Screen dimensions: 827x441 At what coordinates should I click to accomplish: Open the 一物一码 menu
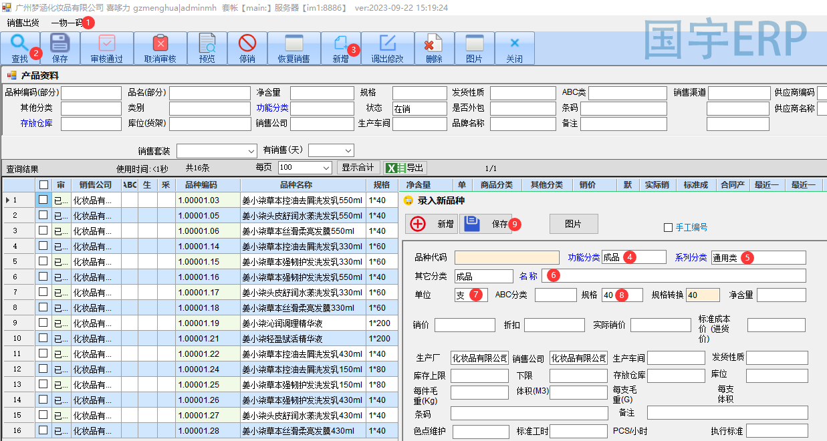pos(66,23)
